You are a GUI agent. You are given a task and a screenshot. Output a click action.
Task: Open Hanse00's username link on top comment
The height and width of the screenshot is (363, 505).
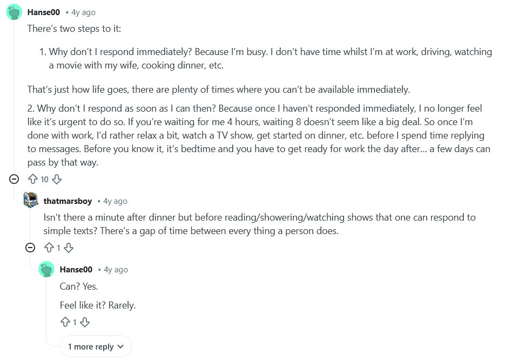pyautogui.click(x=43, y=12)
